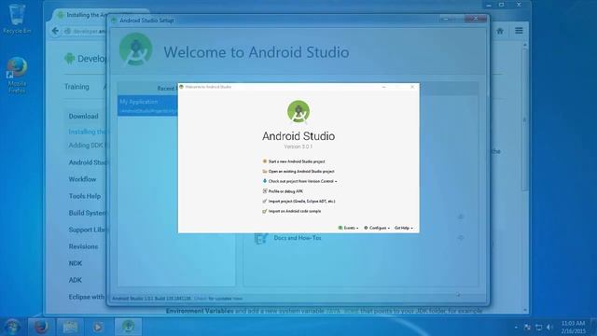Open the Recycle Bin desktop icon
Screen dimensions: 597x336
tap(17, 18)
